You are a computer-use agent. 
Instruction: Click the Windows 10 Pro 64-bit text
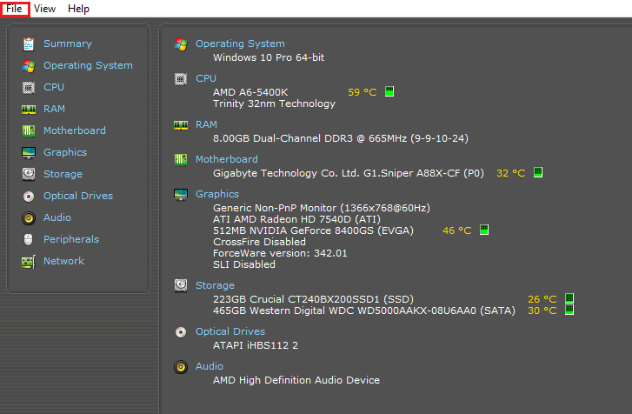click(269, 57)
